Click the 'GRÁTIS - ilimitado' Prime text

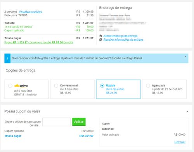[x=25, y=95]
